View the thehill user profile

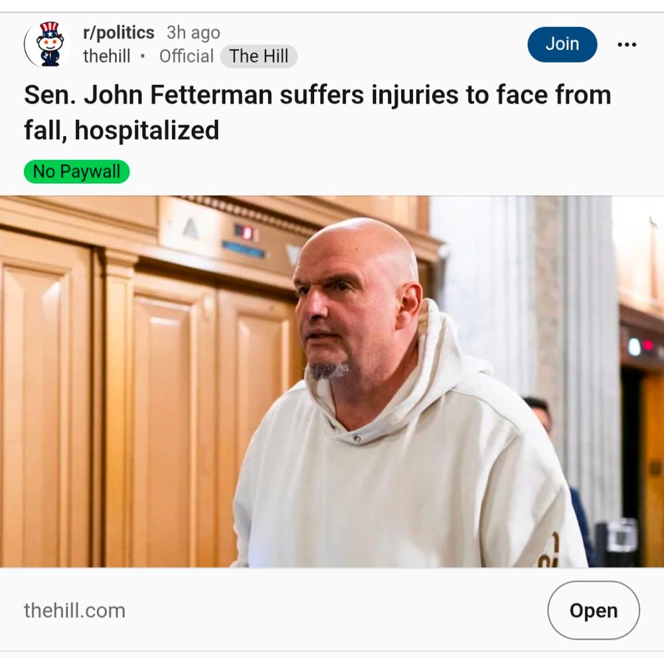pyautogui.click(x=107, y=56)
